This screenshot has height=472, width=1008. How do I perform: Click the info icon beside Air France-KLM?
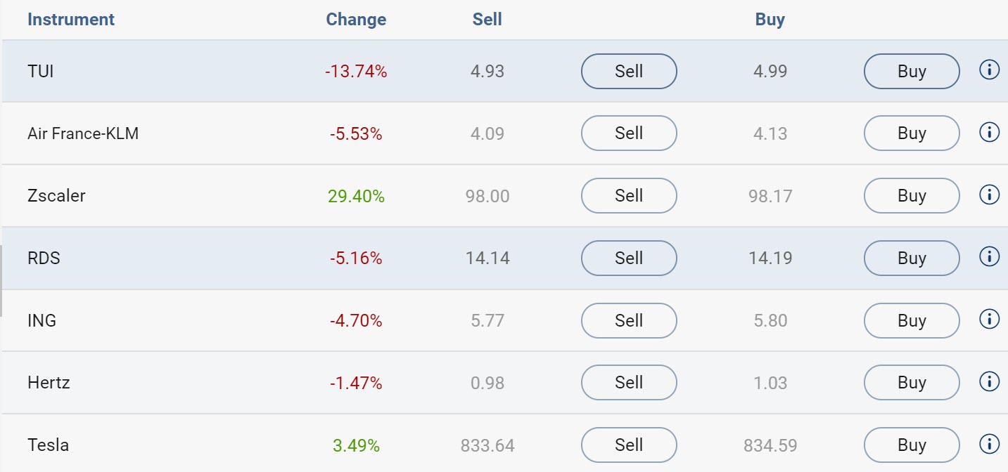pyautogui.click(x=989, y=132)
